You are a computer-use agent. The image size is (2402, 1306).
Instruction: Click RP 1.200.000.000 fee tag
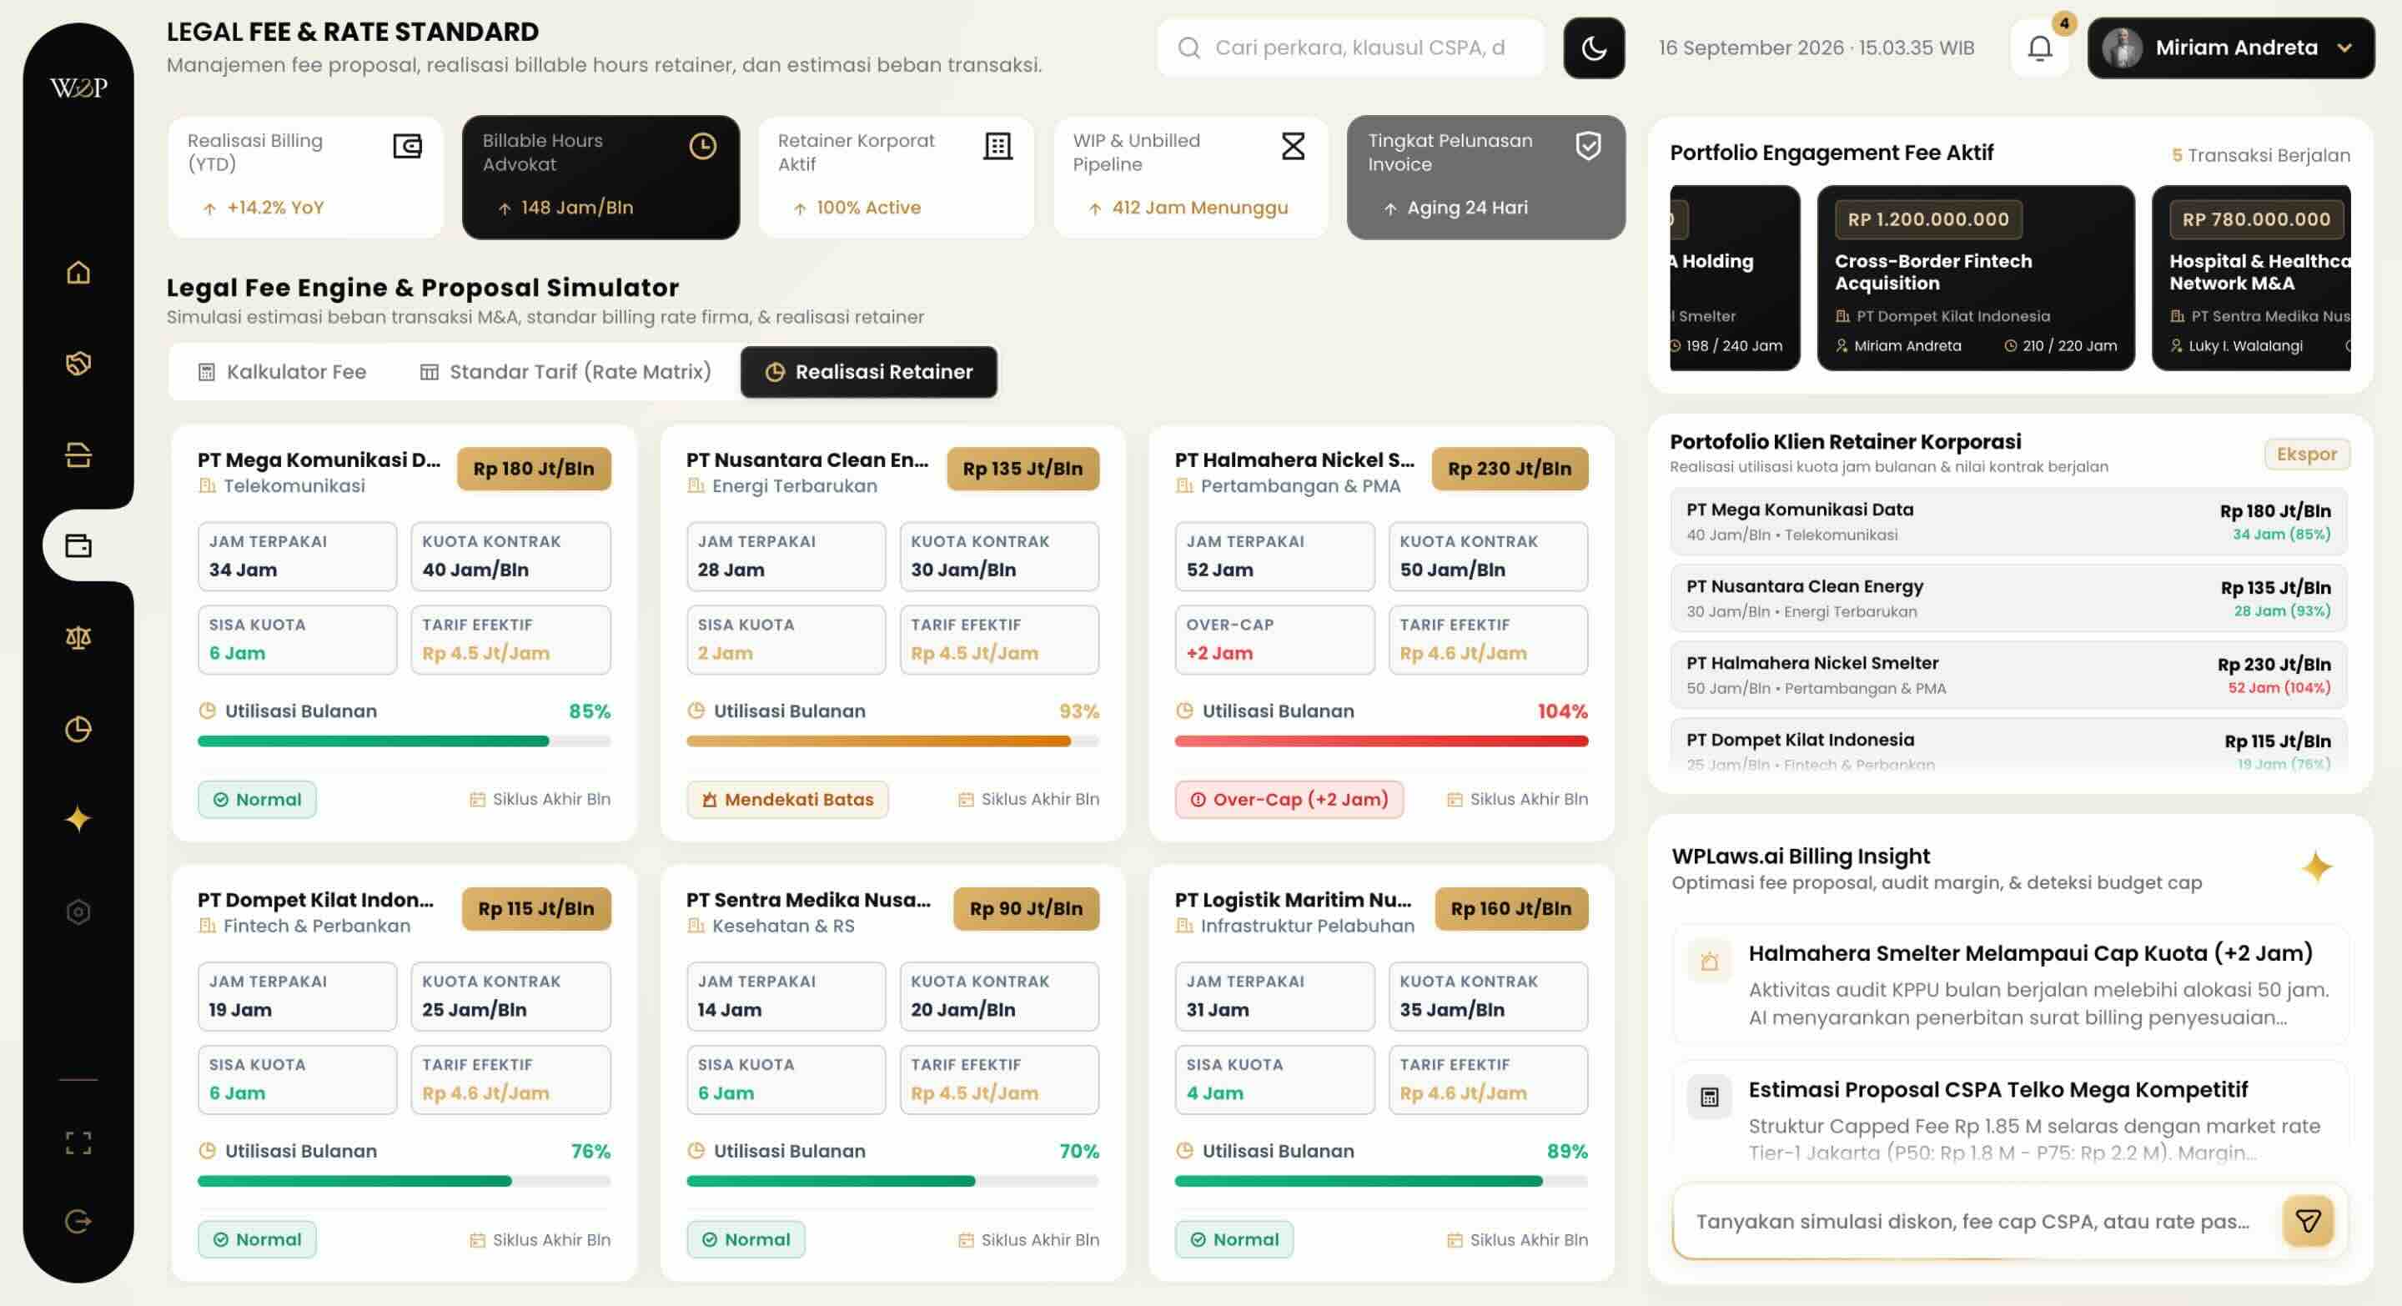point(1928,219)
